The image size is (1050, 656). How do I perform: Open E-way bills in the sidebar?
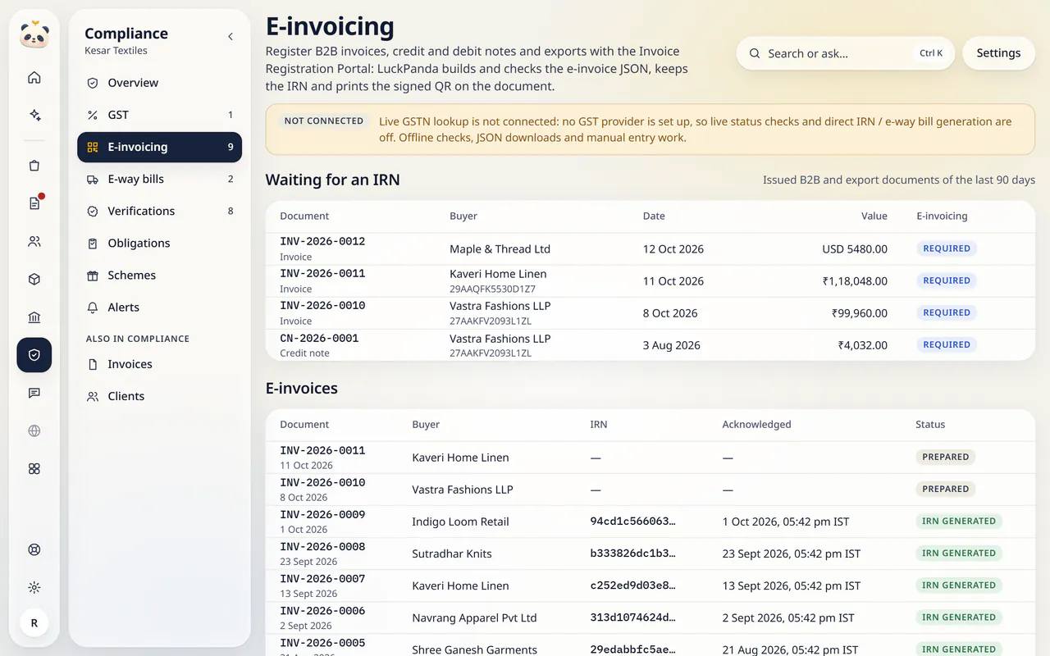click(x=160, y=179)
